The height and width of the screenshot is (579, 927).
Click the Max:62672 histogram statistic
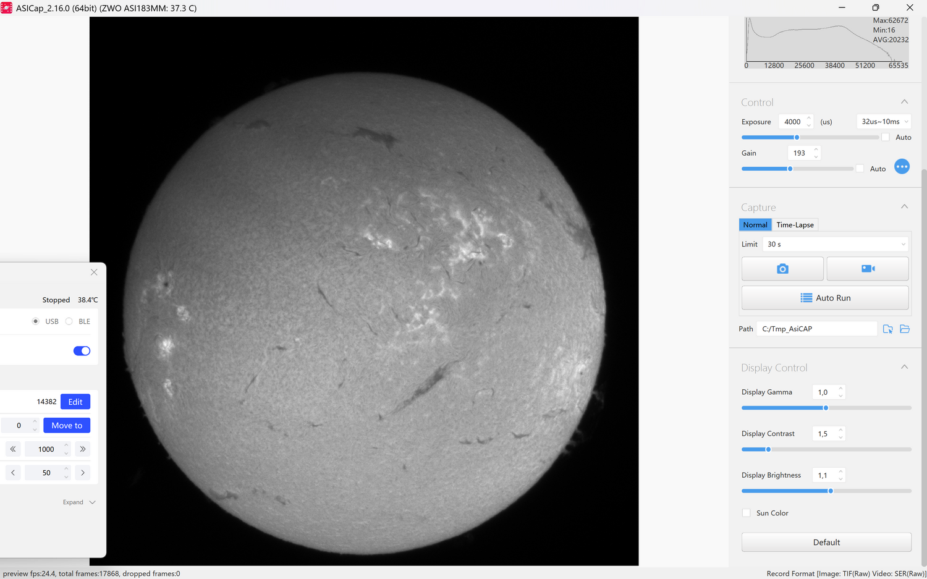891,20
